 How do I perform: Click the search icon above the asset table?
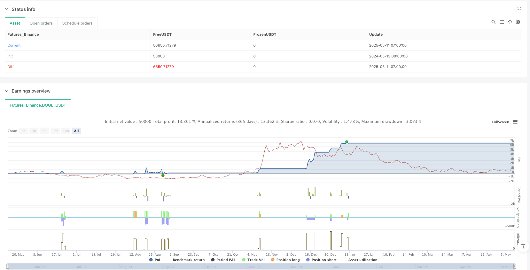click(493, 22)
